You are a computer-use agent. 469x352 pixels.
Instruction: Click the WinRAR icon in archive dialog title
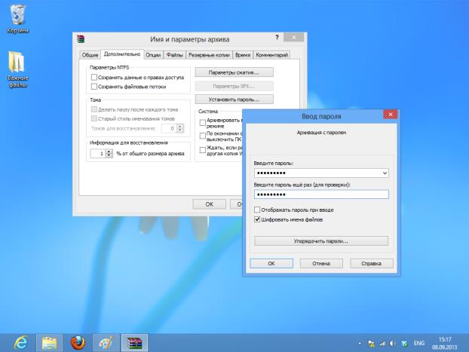(x=81, y=39)
